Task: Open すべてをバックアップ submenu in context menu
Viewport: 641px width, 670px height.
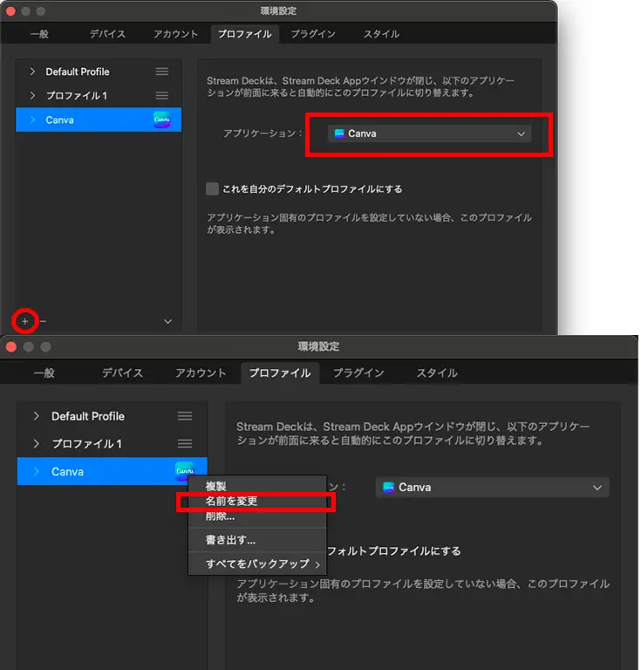Action: tap(257, 564)
